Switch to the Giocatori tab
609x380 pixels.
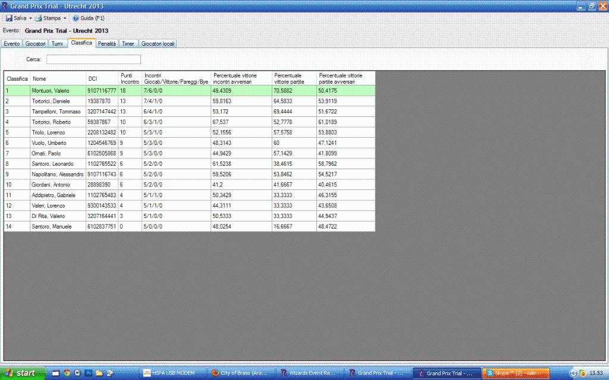click(x=36, y=43)
